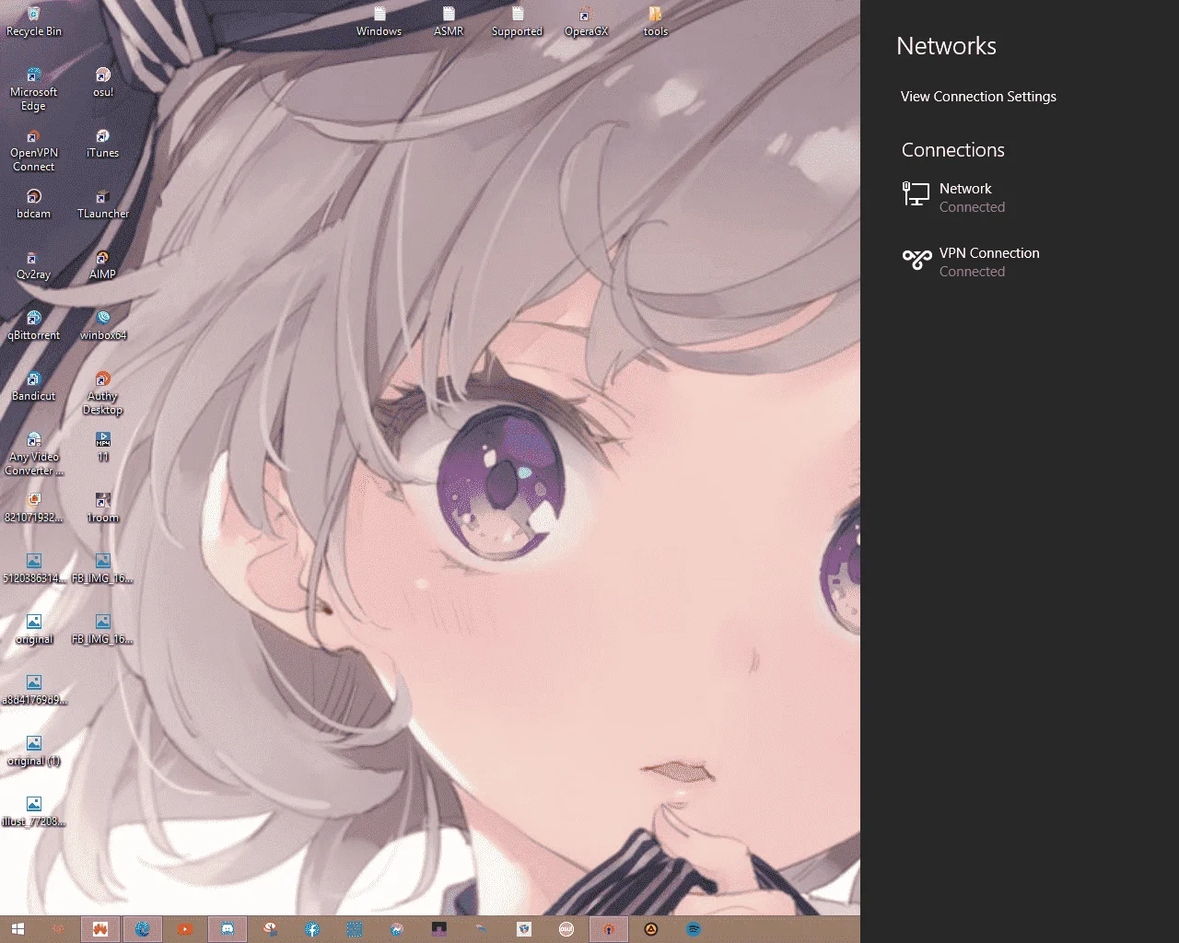Click the VPN Connection knot icon
This screenshot has height=943, width=1179.
pyautogui.click(x=916, y=260)
